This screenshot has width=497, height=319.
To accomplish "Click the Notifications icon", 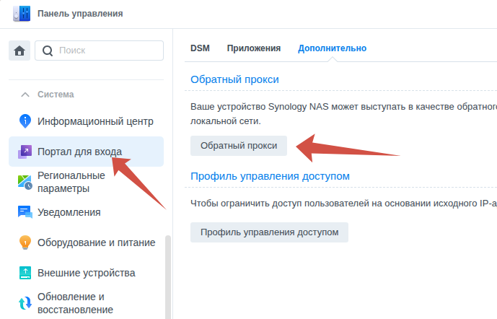I will 25,212.
